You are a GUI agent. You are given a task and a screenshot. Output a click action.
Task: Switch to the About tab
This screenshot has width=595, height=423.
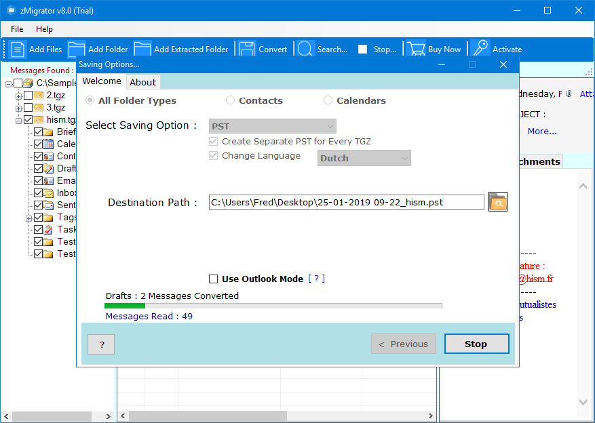point(142,82)
